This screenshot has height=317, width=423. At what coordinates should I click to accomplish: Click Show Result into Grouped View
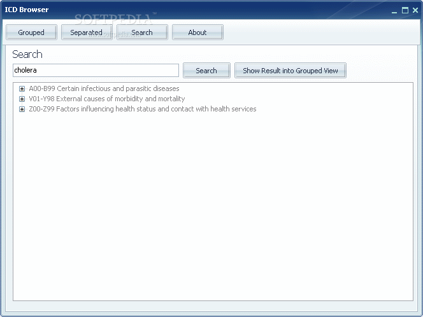click(x=290, y=71)
